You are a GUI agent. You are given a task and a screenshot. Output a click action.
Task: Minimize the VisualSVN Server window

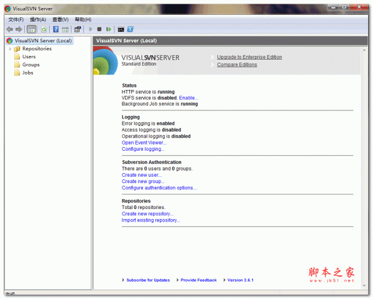pyautogui.click(x=333, y=7)
